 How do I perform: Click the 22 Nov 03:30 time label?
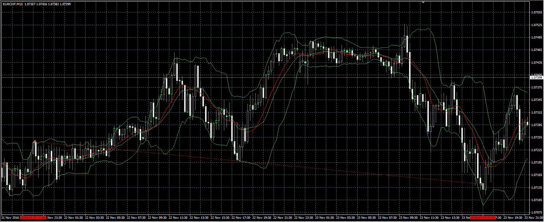coord(94,217)
